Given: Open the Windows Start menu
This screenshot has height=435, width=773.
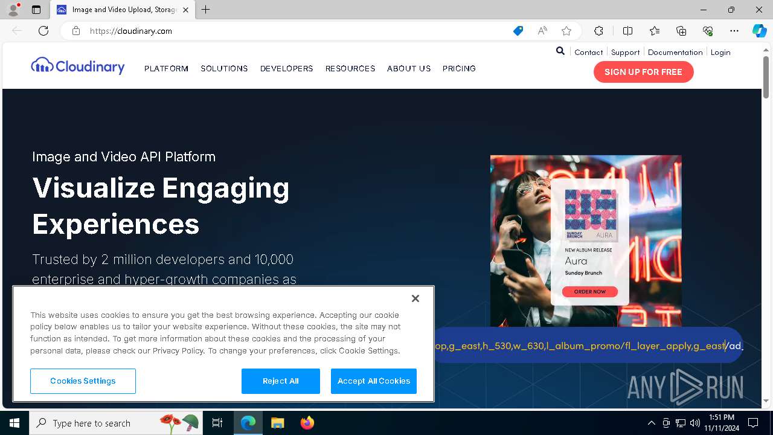Looking at the screenshot, I should pyautogui.click(x=14, y=423).
